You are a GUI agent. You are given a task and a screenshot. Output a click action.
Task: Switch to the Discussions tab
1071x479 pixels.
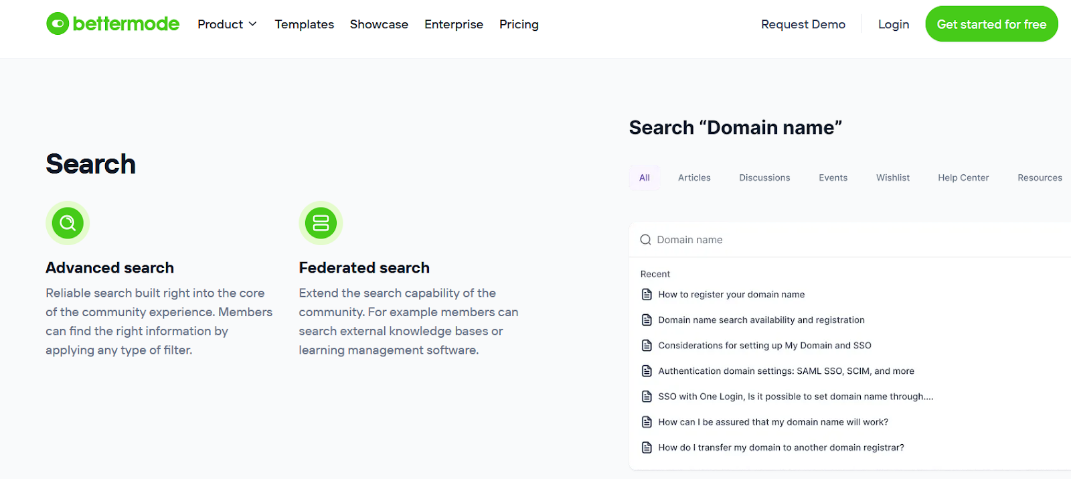coord(764,178)
